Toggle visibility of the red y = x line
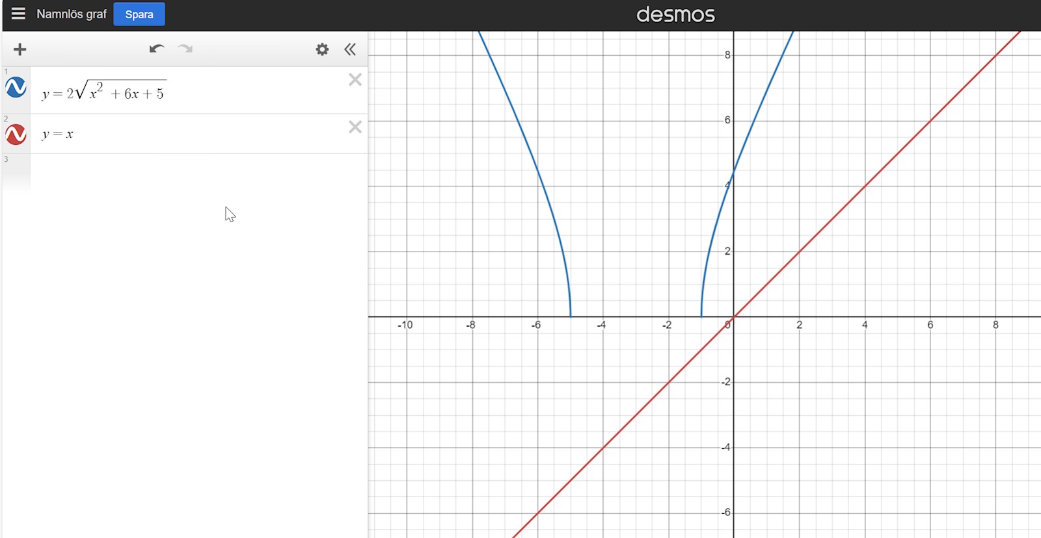This screenshot has height=538, width=1041. [x=16, y=134]
